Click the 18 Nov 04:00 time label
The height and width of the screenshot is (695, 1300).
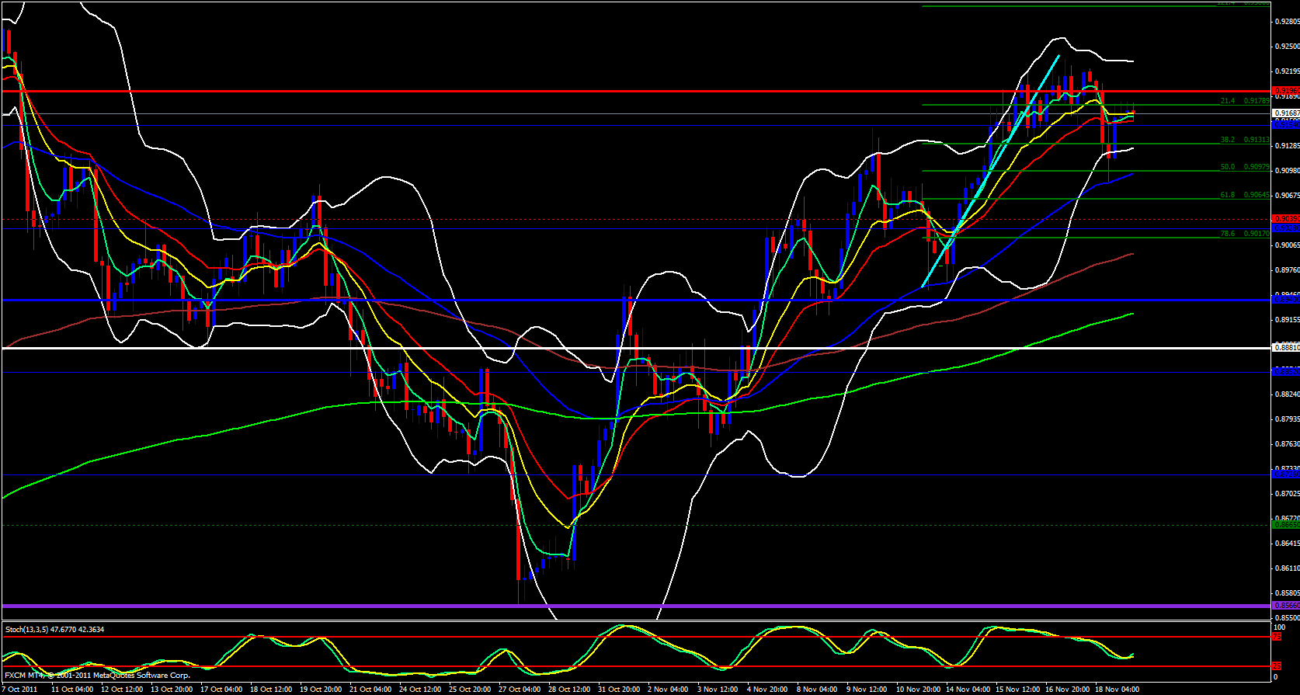point(1116,689)
